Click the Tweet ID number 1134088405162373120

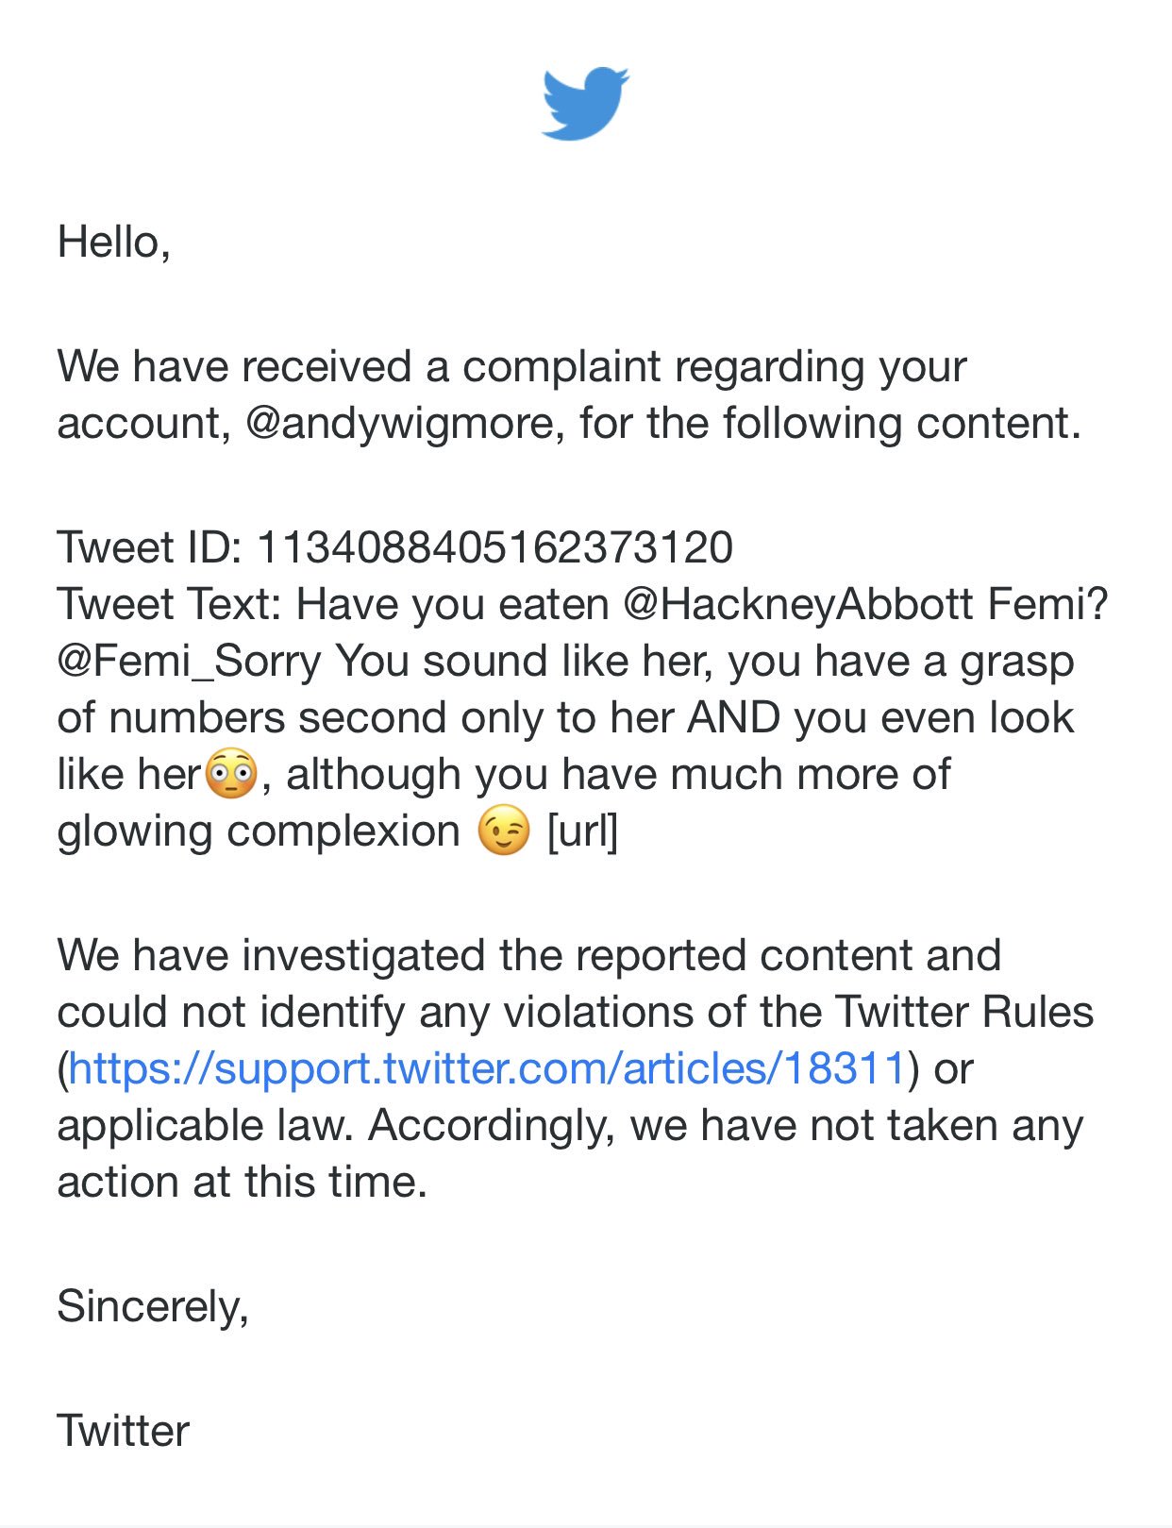(x=494, y=547)
